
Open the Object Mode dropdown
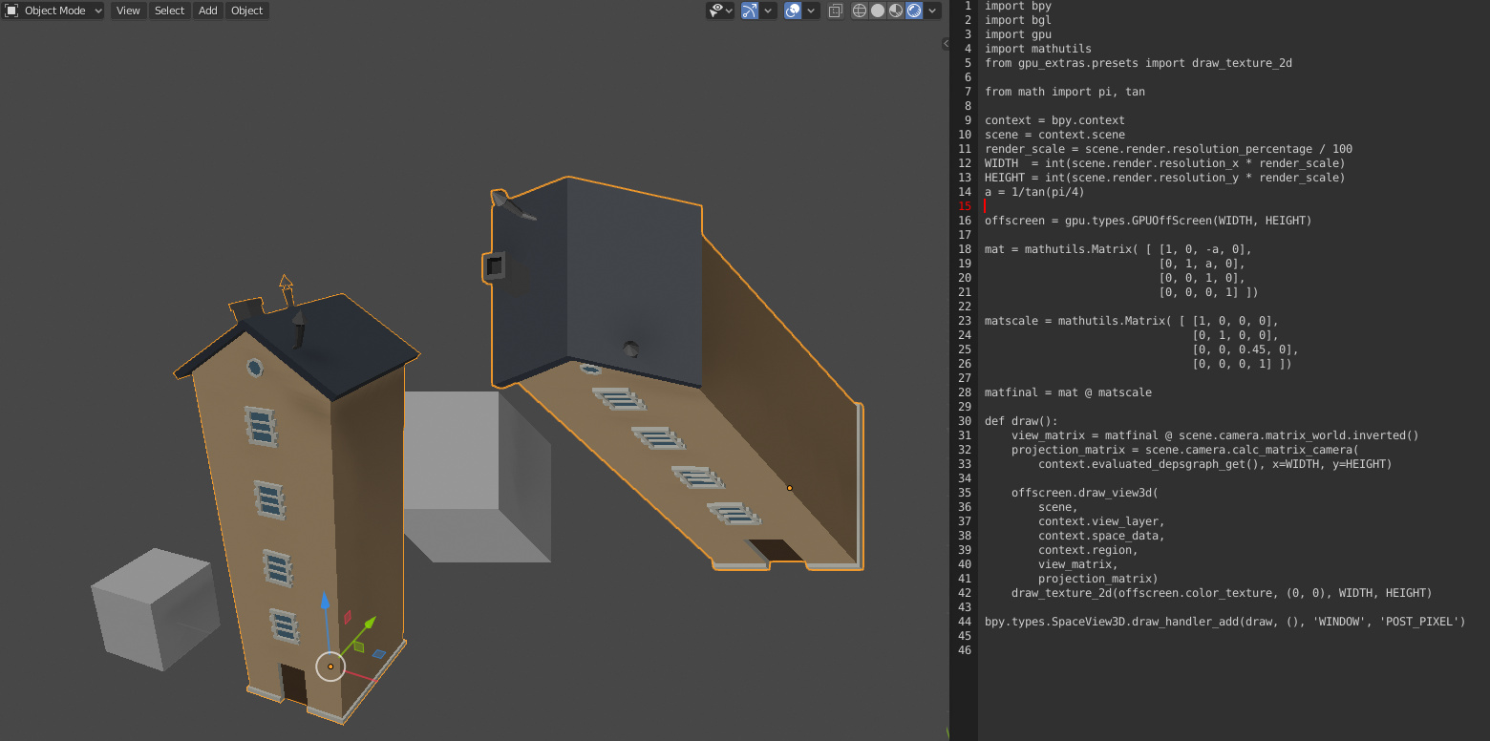coord(53,11)
